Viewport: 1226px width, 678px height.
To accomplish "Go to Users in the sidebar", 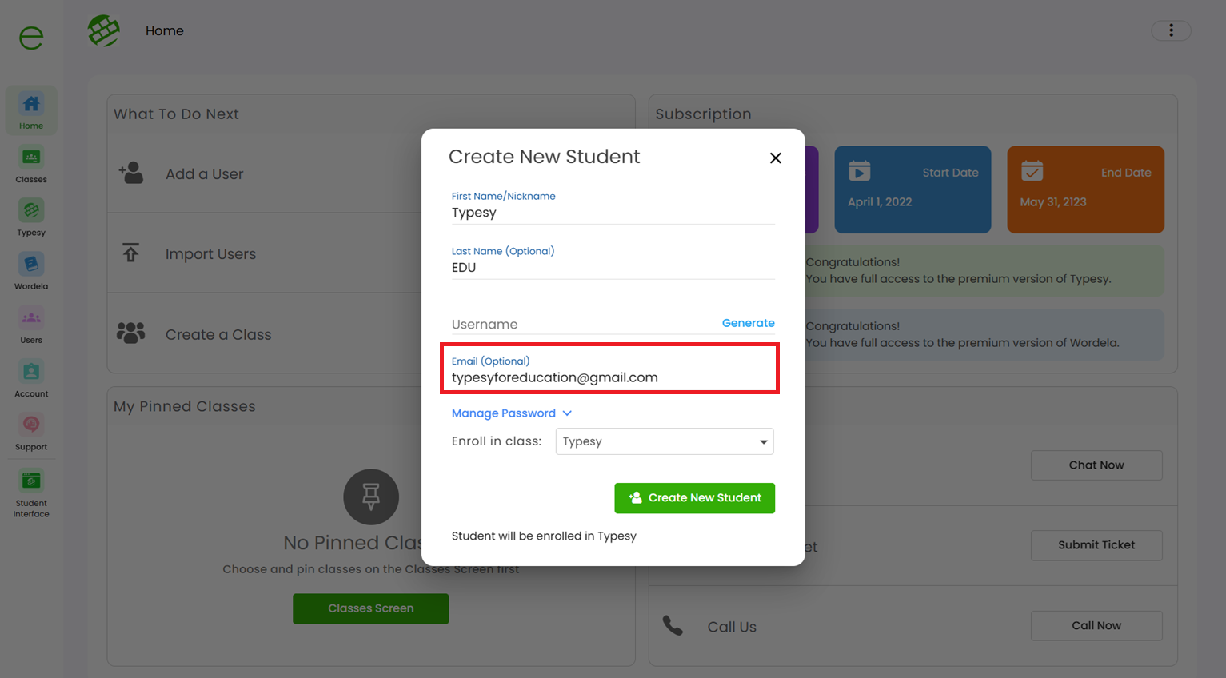I will tap(31, 325).
